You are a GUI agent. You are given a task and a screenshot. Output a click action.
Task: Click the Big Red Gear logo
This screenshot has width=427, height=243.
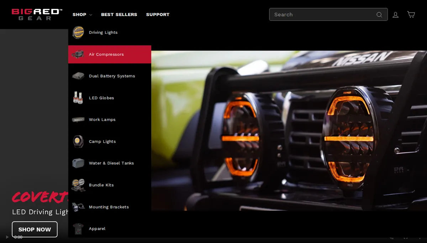[x=37, y=14]
